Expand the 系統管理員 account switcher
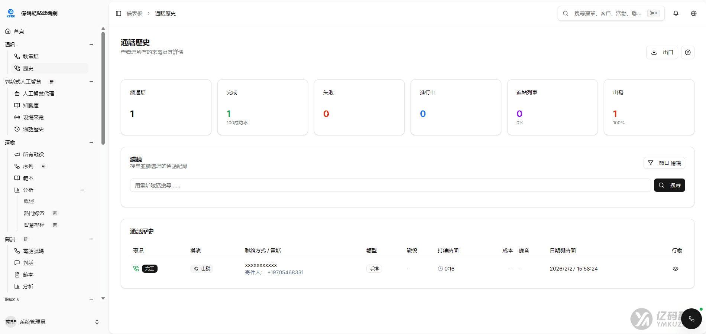 point(97,321)
